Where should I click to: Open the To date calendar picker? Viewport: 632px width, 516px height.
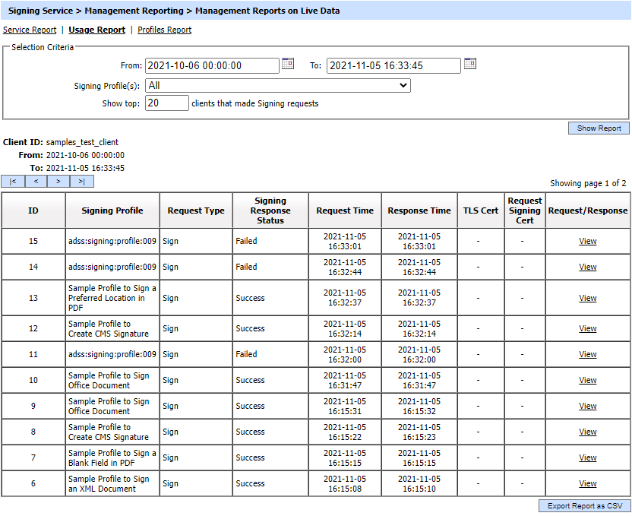(469, 65)
